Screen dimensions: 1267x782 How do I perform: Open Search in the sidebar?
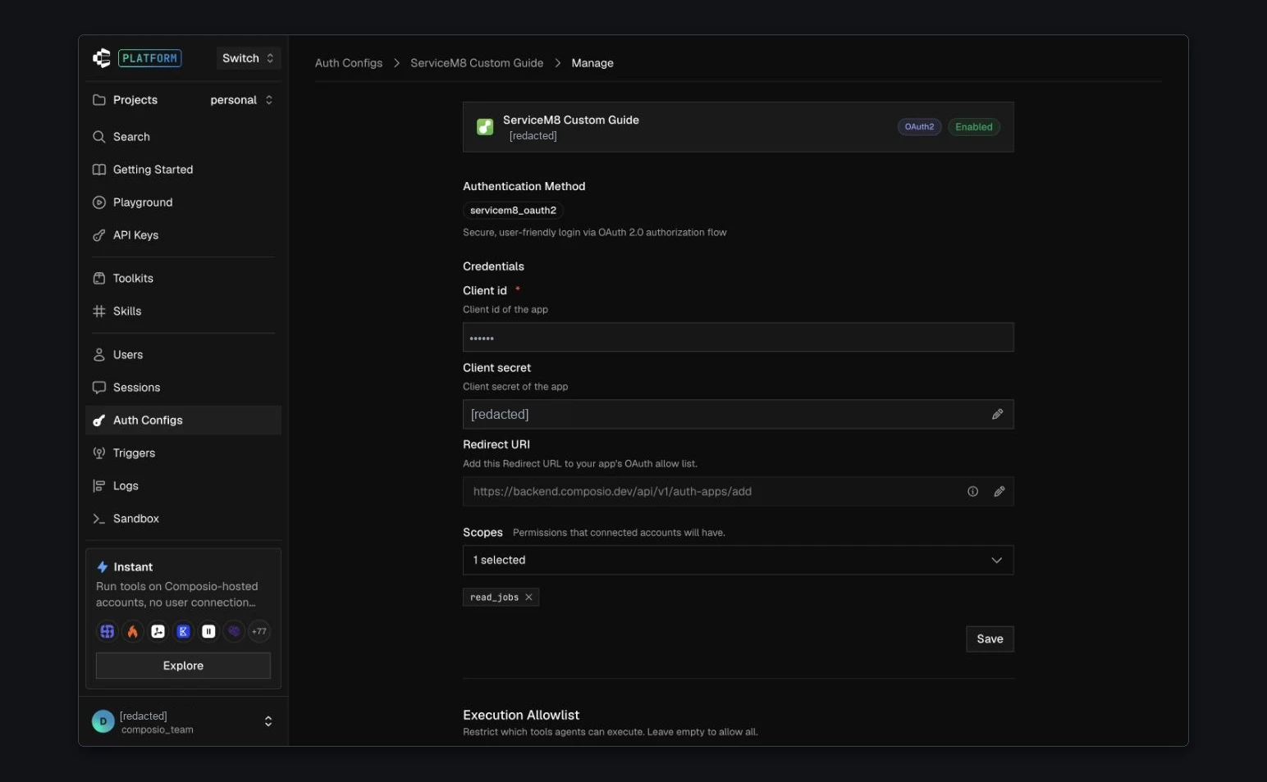(183, 137)
